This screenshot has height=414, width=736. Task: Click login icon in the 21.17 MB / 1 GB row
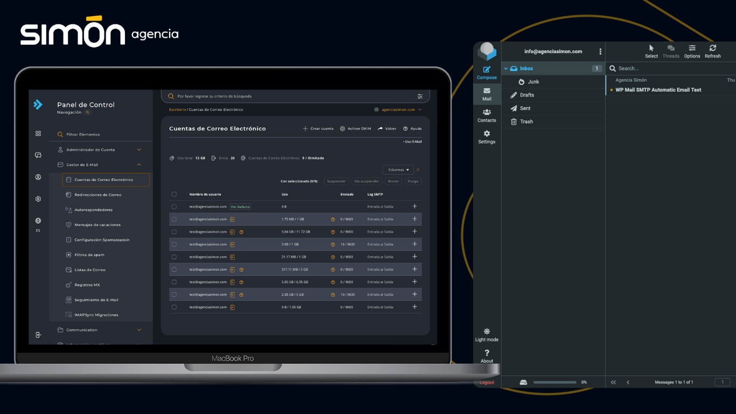coord(232,257)
